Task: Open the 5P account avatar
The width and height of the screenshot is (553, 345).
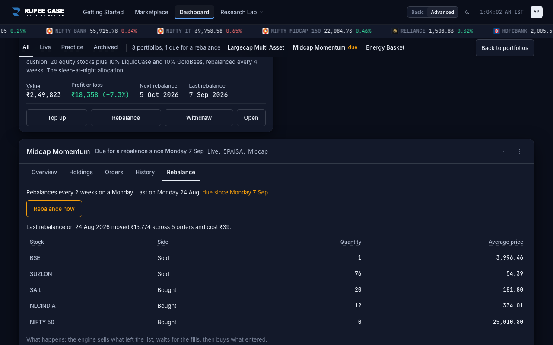Action: [x=537, y=12]
